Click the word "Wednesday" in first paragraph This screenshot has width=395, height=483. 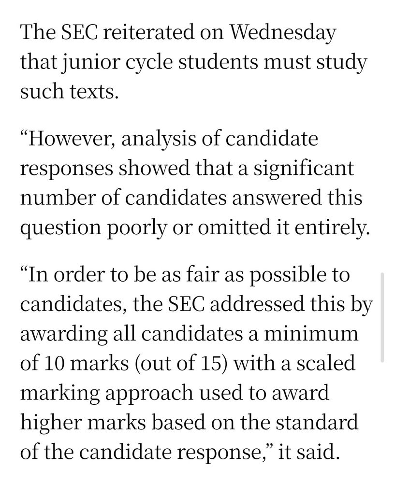click(282, 34)
